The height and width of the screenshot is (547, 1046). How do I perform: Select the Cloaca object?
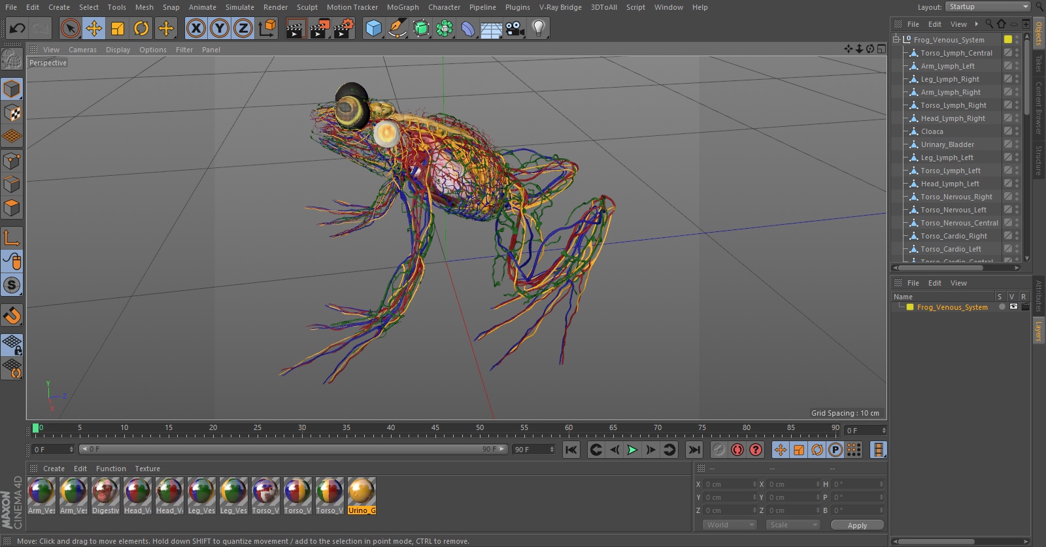pos(932,131)
